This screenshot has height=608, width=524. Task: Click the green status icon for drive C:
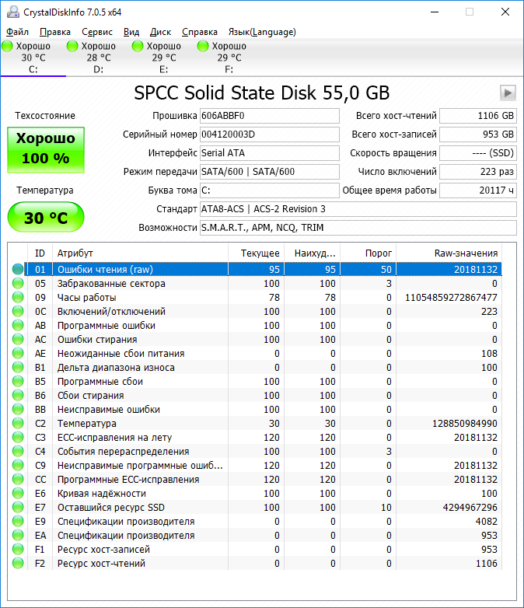[x=8, y=46]
